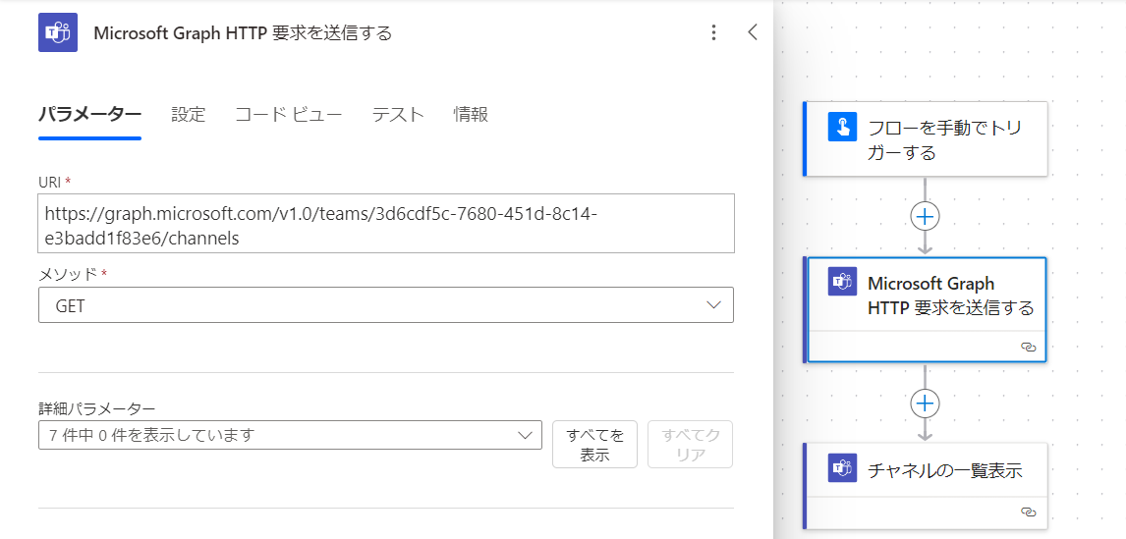Viewport: 1126px width, 539px height.
Task: Add a step below the manual trigger
Action: coord(925,216)
